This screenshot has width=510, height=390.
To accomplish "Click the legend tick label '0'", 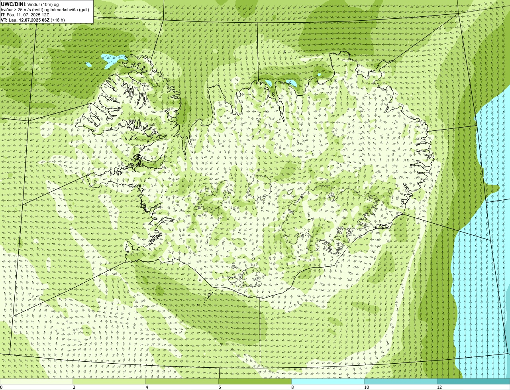I will pos(2,387).
